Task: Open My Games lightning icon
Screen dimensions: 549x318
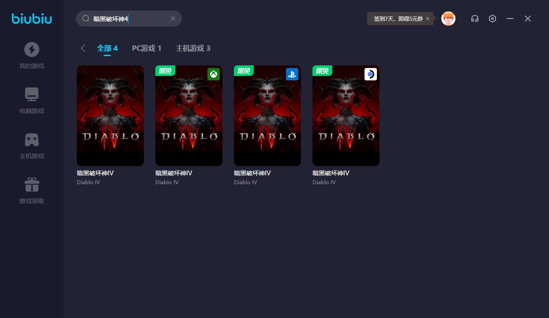Action: point(31,49)
